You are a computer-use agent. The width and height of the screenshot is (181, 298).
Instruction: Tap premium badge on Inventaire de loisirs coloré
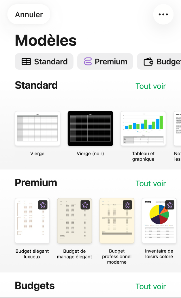[x=170, y=204]
